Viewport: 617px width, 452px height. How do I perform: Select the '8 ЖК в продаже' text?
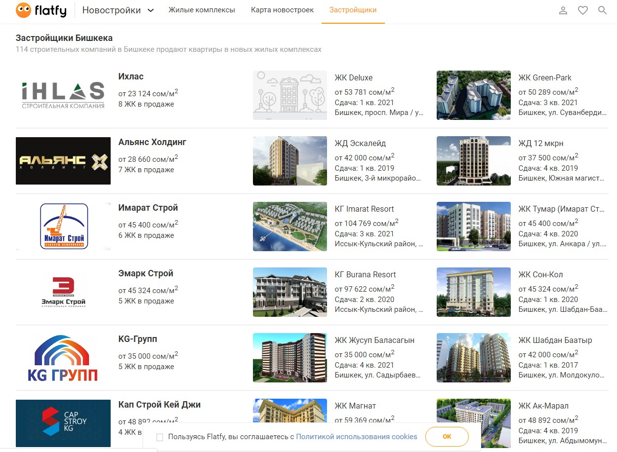coord(146,104)
